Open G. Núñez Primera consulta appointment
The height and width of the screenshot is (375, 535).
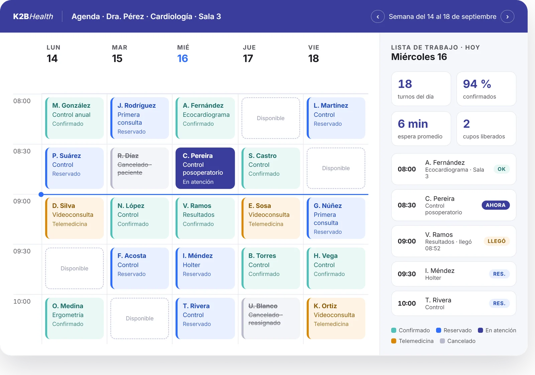pos(336,218)
